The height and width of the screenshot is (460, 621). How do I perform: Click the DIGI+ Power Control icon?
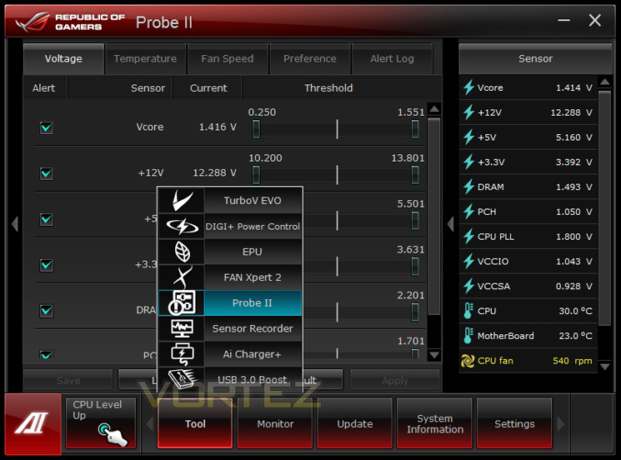[183, 227]
